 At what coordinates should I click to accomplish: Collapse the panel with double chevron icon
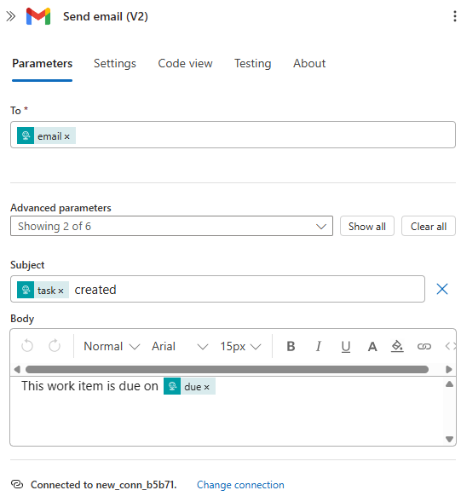(x=11, y=16)
